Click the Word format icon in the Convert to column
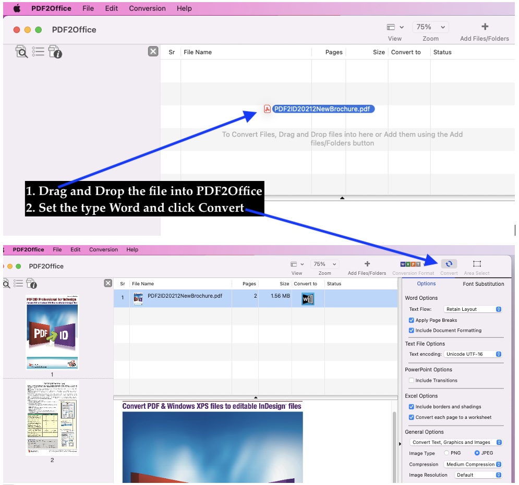 point(308,299)
